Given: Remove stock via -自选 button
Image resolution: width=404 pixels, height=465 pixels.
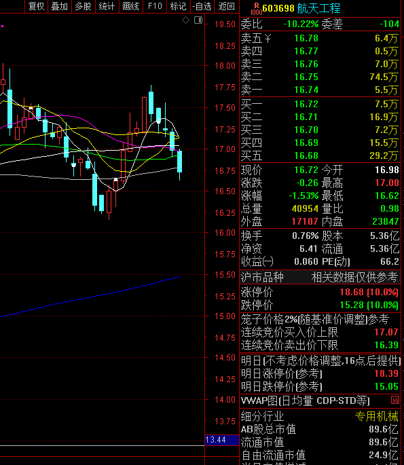Looking at the screenshot, I should [202, 6].
